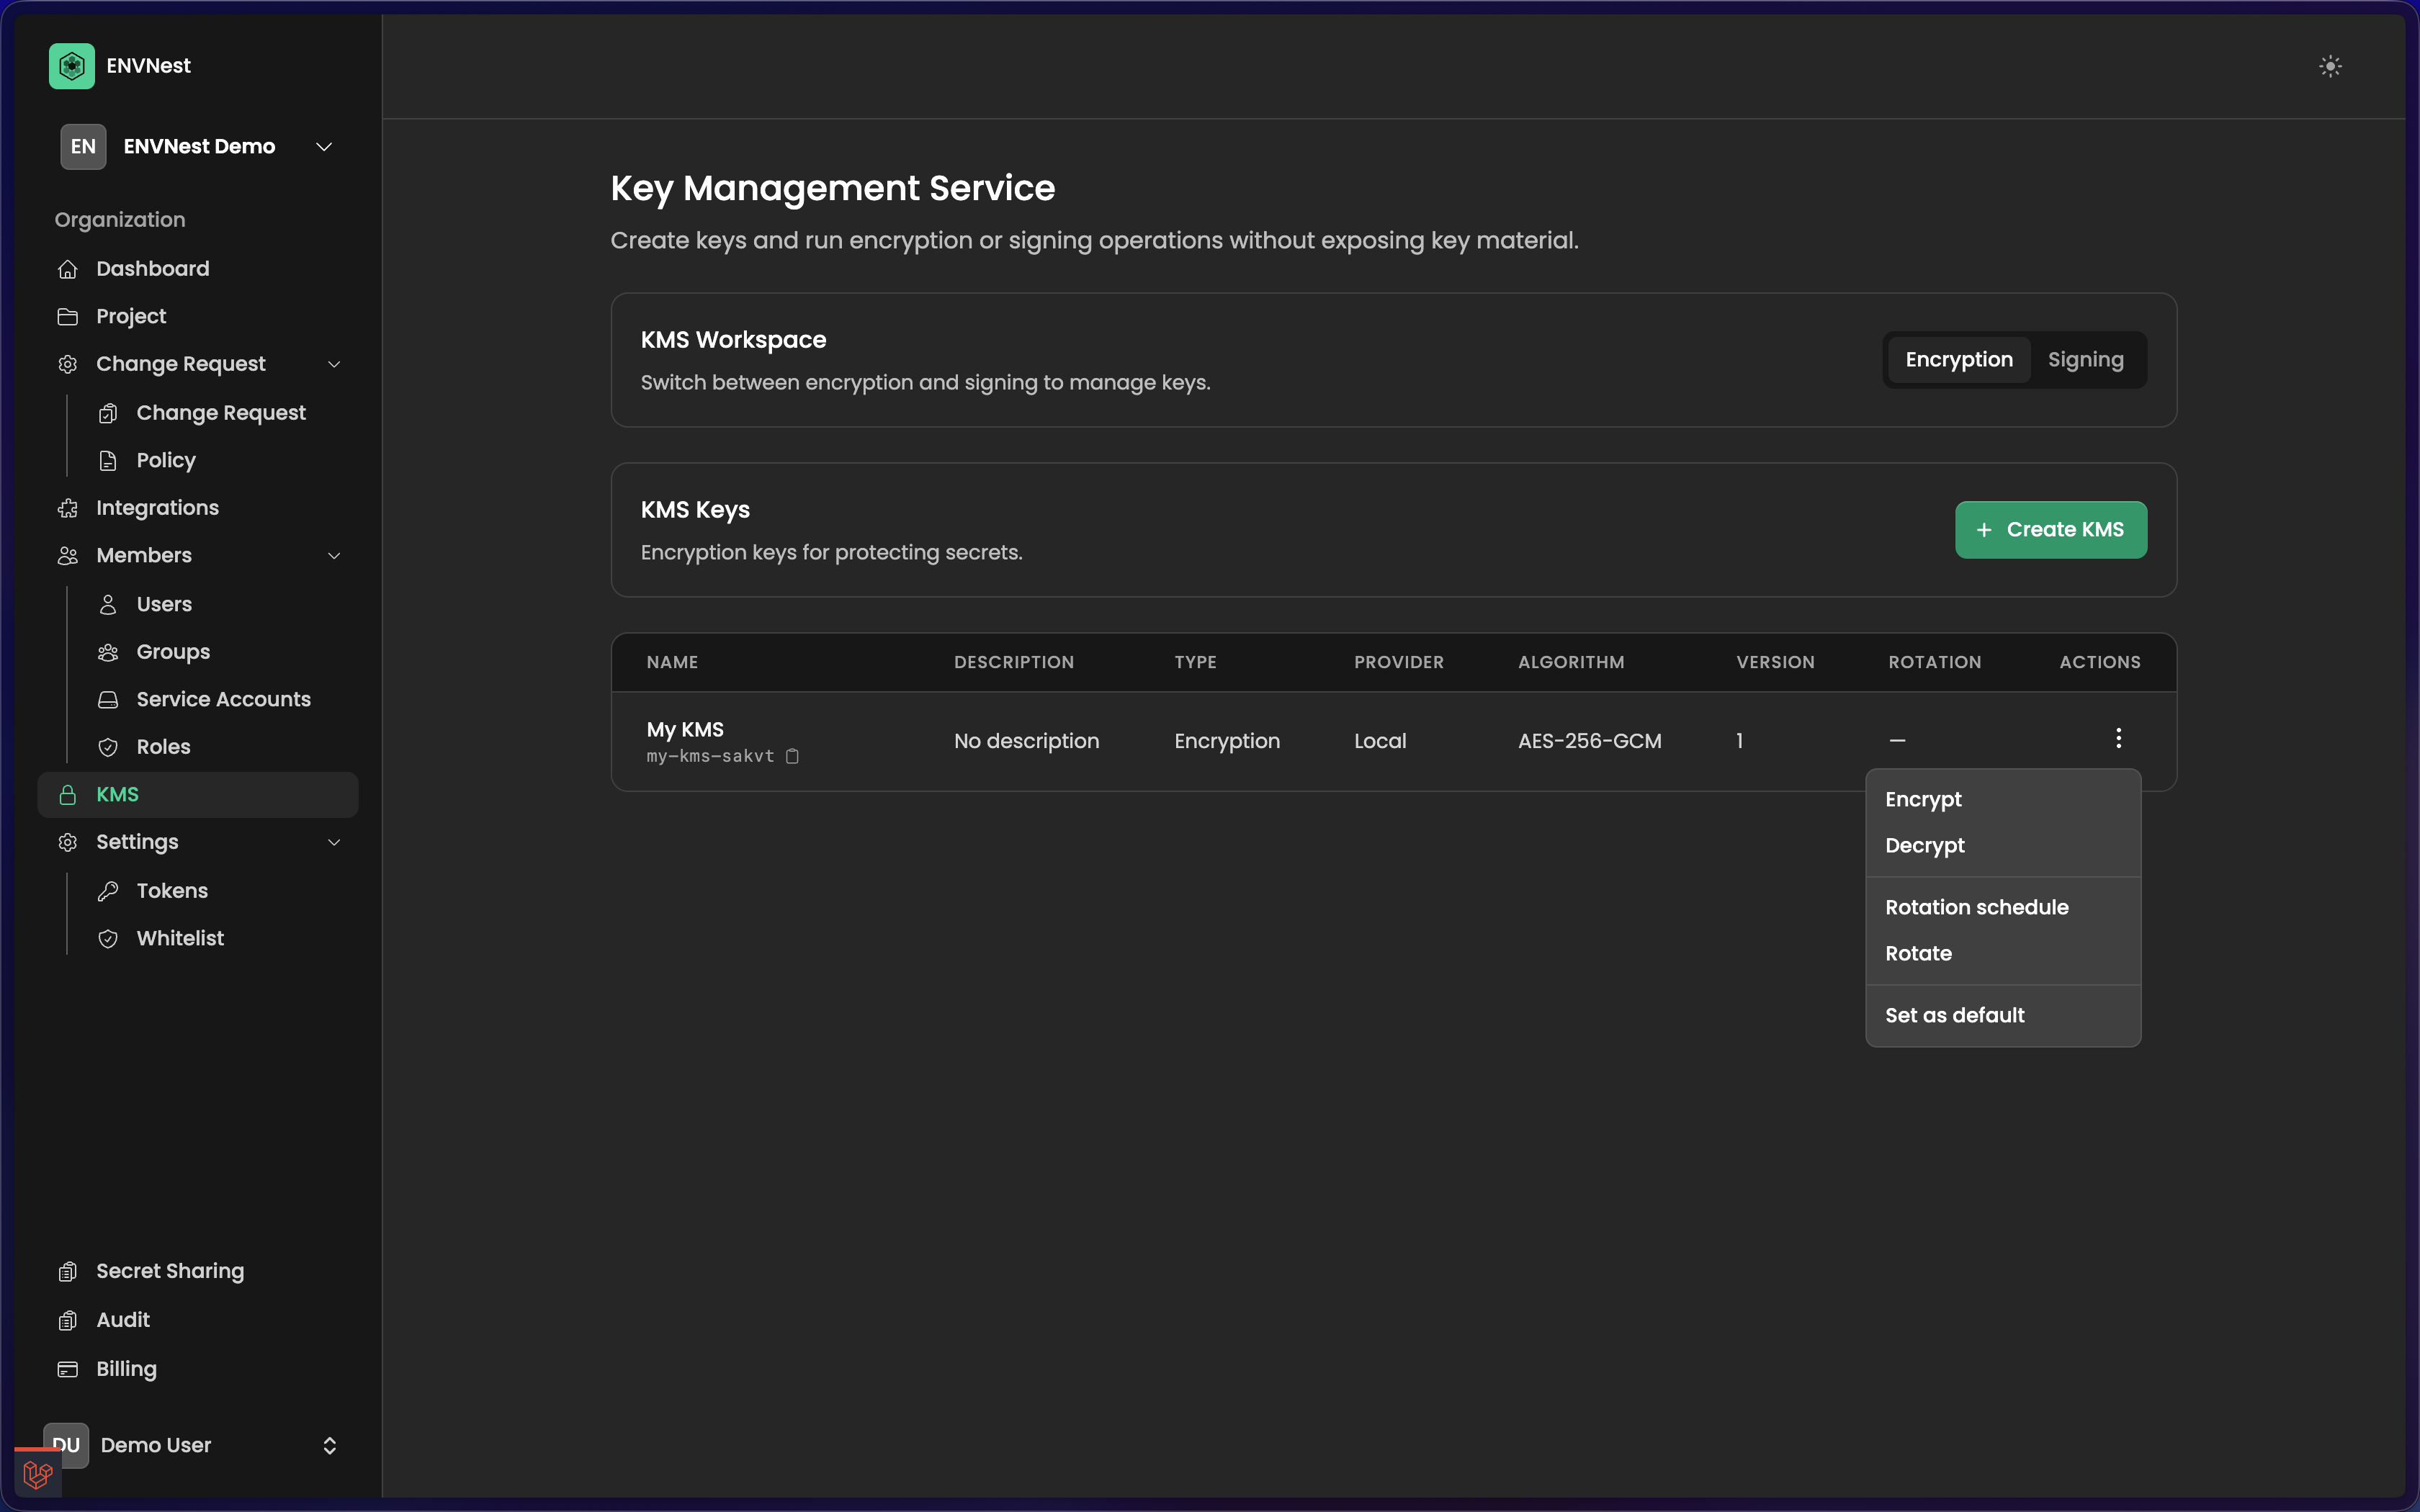Select Set as default menu entry
2420x1512 pixels.
click(1954, 1015)
